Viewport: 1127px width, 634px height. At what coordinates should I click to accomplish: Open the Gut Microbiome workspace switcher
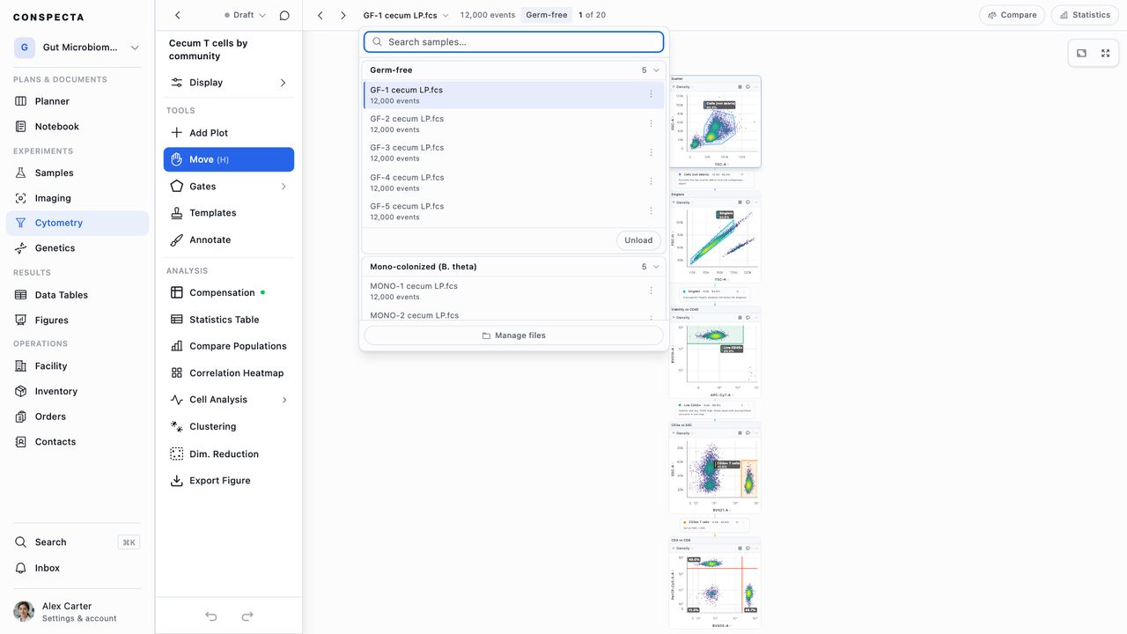(77, 48)
